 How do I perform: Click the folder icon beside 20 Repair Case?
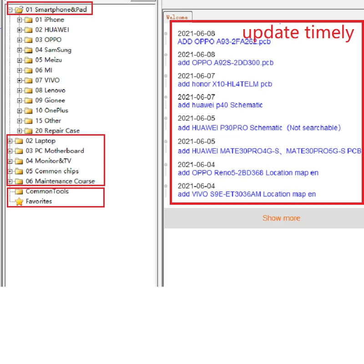[28, 131]
